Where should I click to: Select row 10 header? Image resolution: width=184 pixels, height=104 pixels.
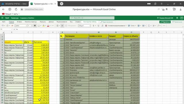pos(2,60)
